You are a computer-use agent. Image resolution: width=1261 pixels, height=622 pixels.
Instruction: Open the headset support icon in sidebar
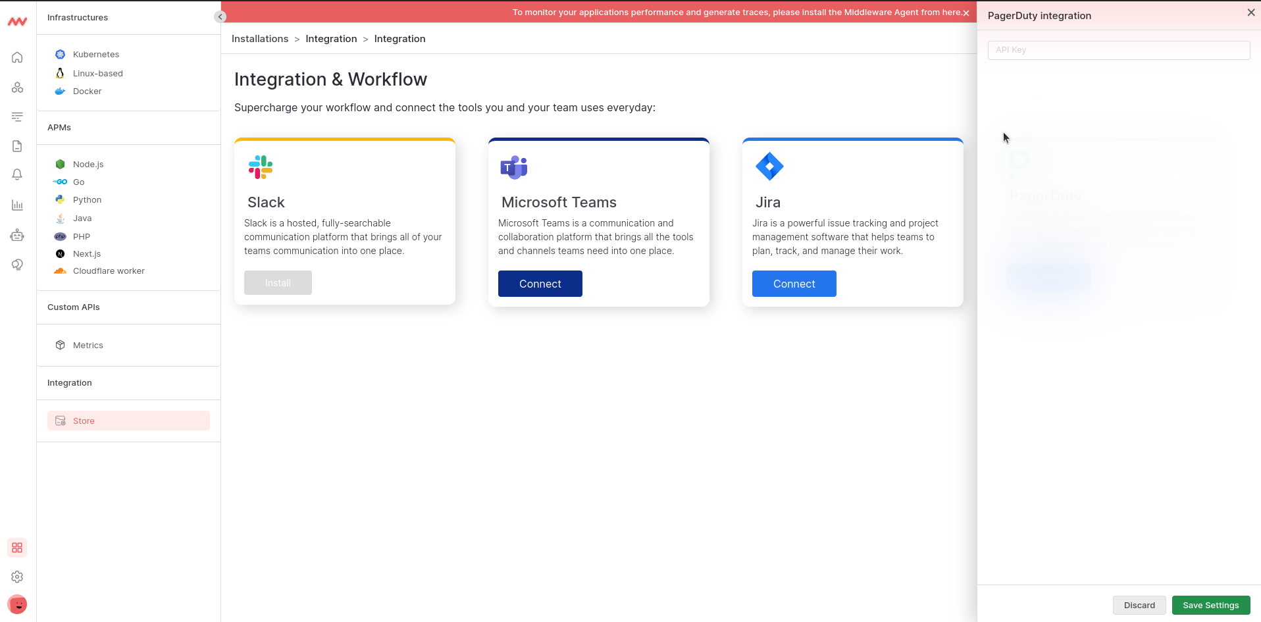coord(17,265)
